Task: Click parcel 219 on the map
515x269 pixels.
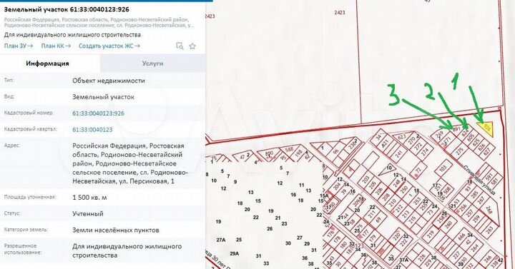Action: [431, 234]
